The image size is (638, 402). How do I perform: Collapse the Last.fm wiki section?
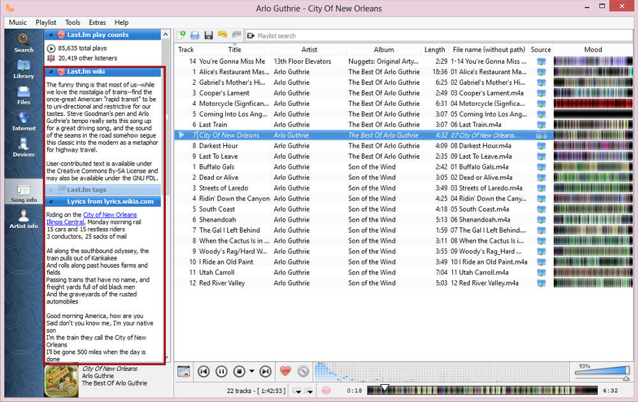point(51,71)
